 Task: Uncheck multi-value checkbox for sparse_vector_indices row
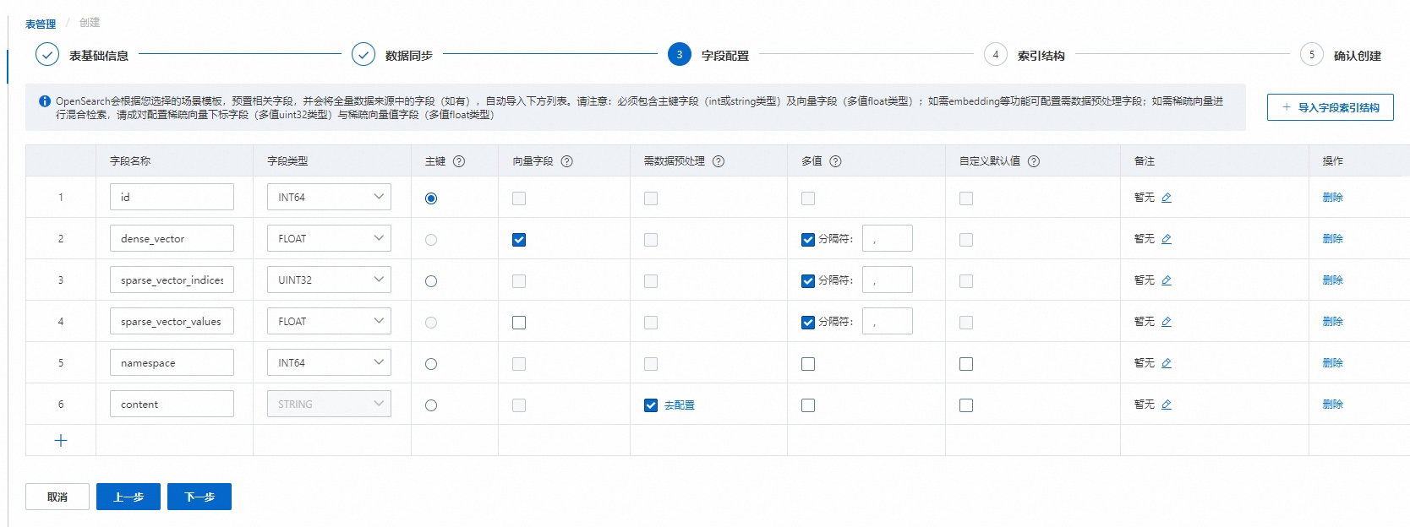pyautogui.click(x=808, y=281)
